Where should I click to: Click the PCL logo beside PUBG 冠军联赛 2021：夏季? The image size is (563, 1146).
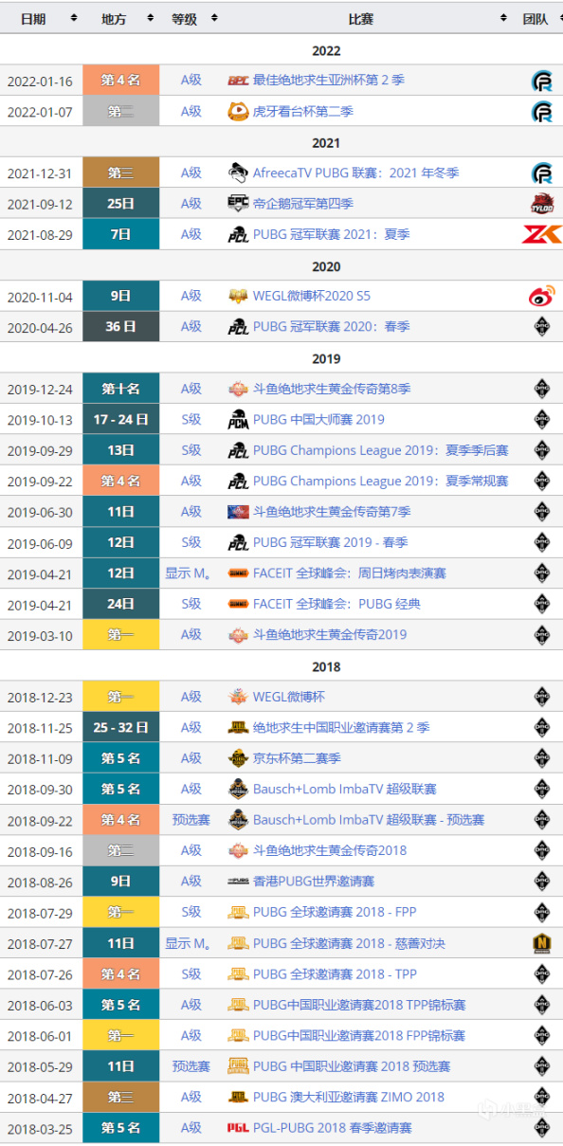coord(239,234)
